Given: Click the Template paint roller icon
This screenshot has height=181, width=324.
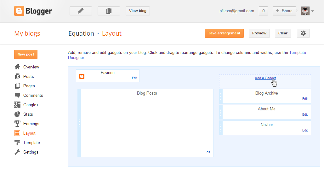Looking at the screenshot, I should pyautogui.click(x=18, y=143).
